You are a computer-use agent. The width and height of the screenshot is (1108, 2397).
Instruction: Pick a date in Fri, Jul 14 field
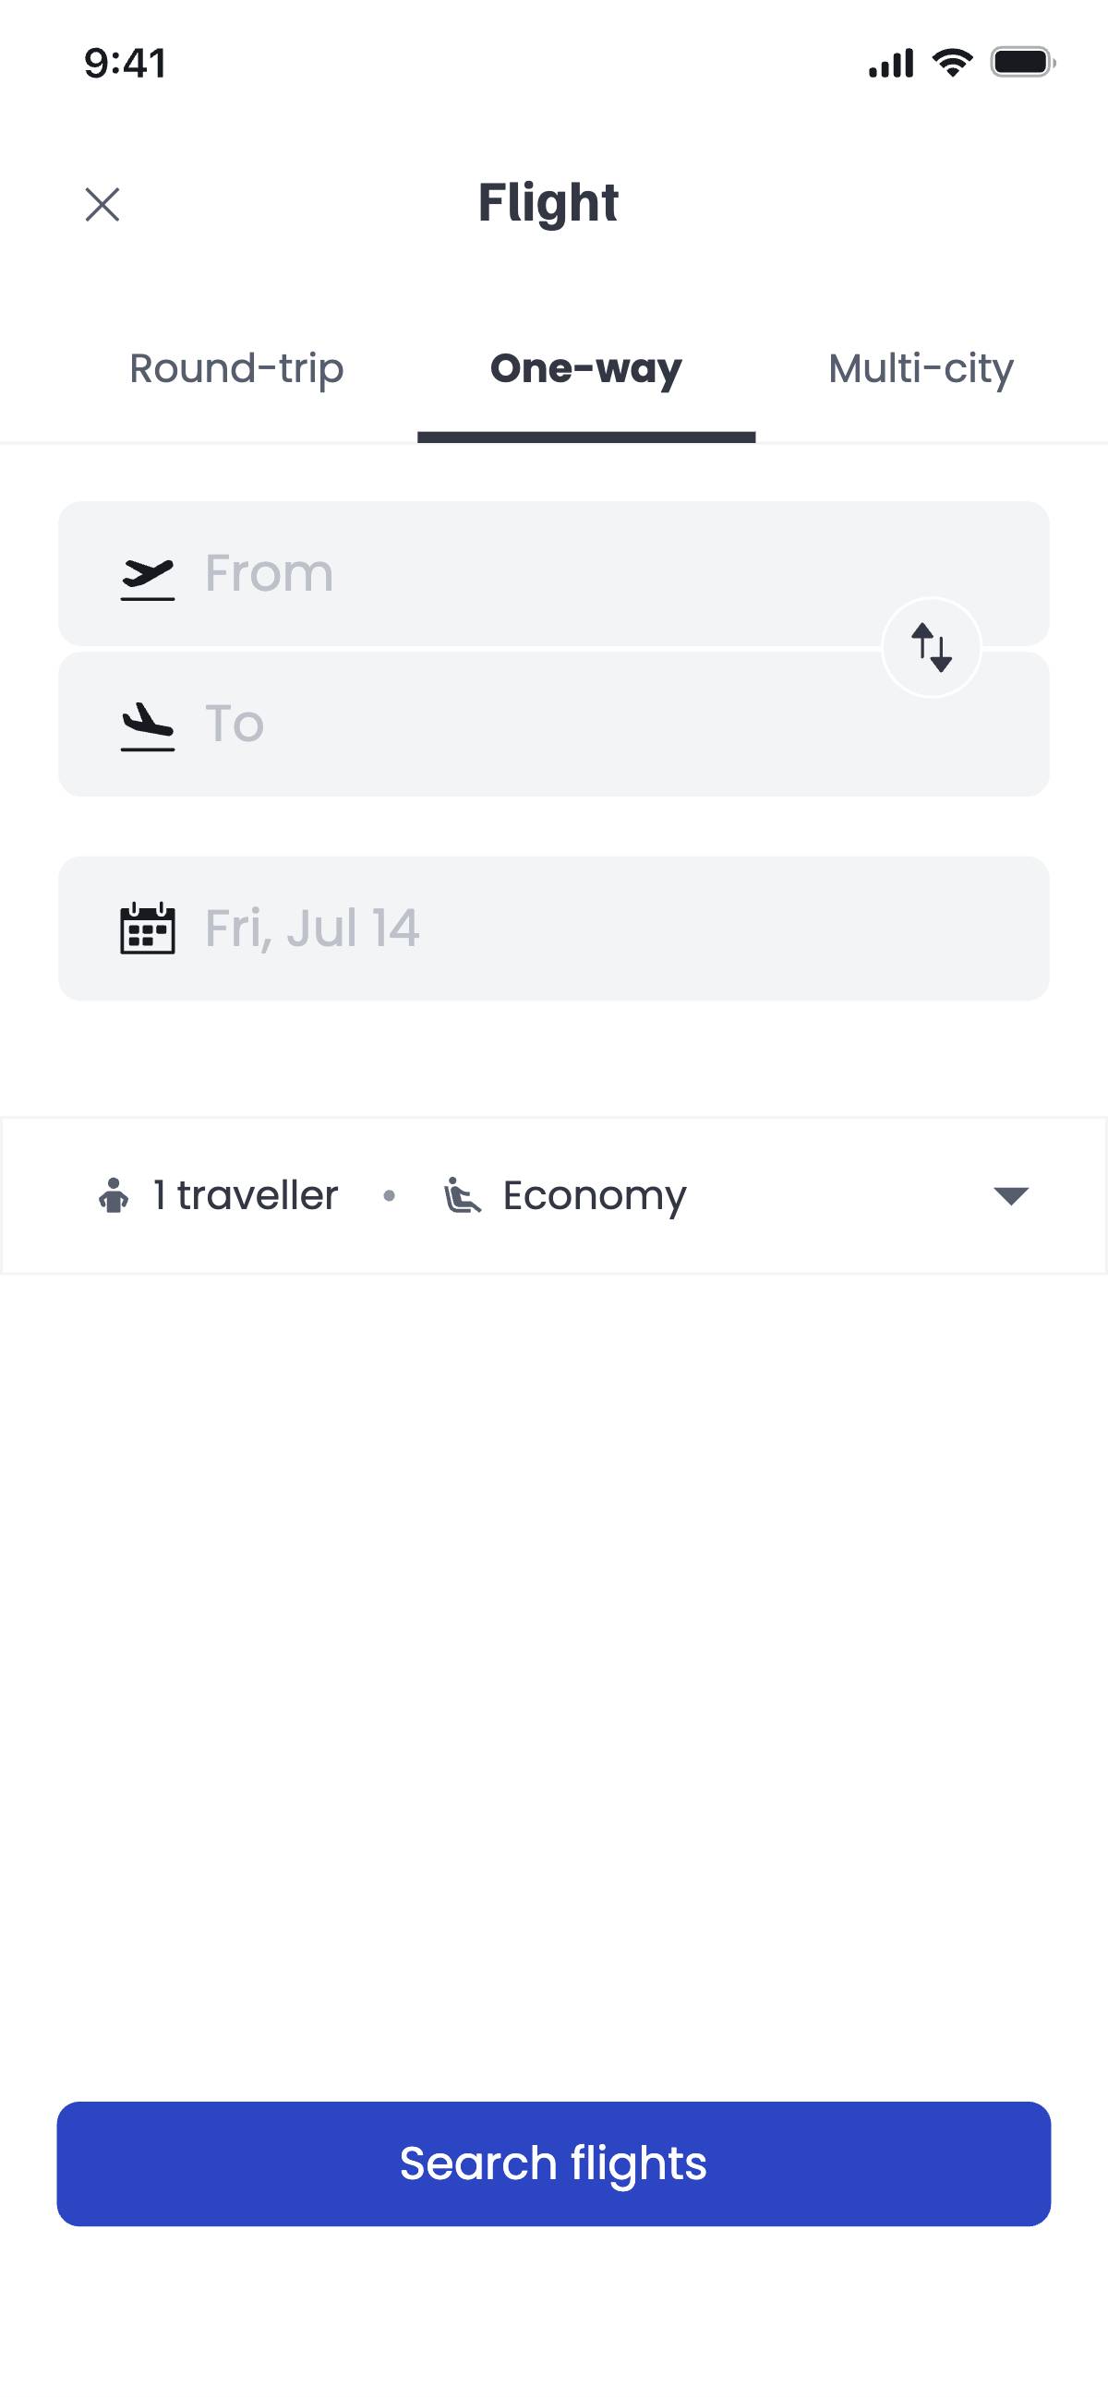[553, 928]
